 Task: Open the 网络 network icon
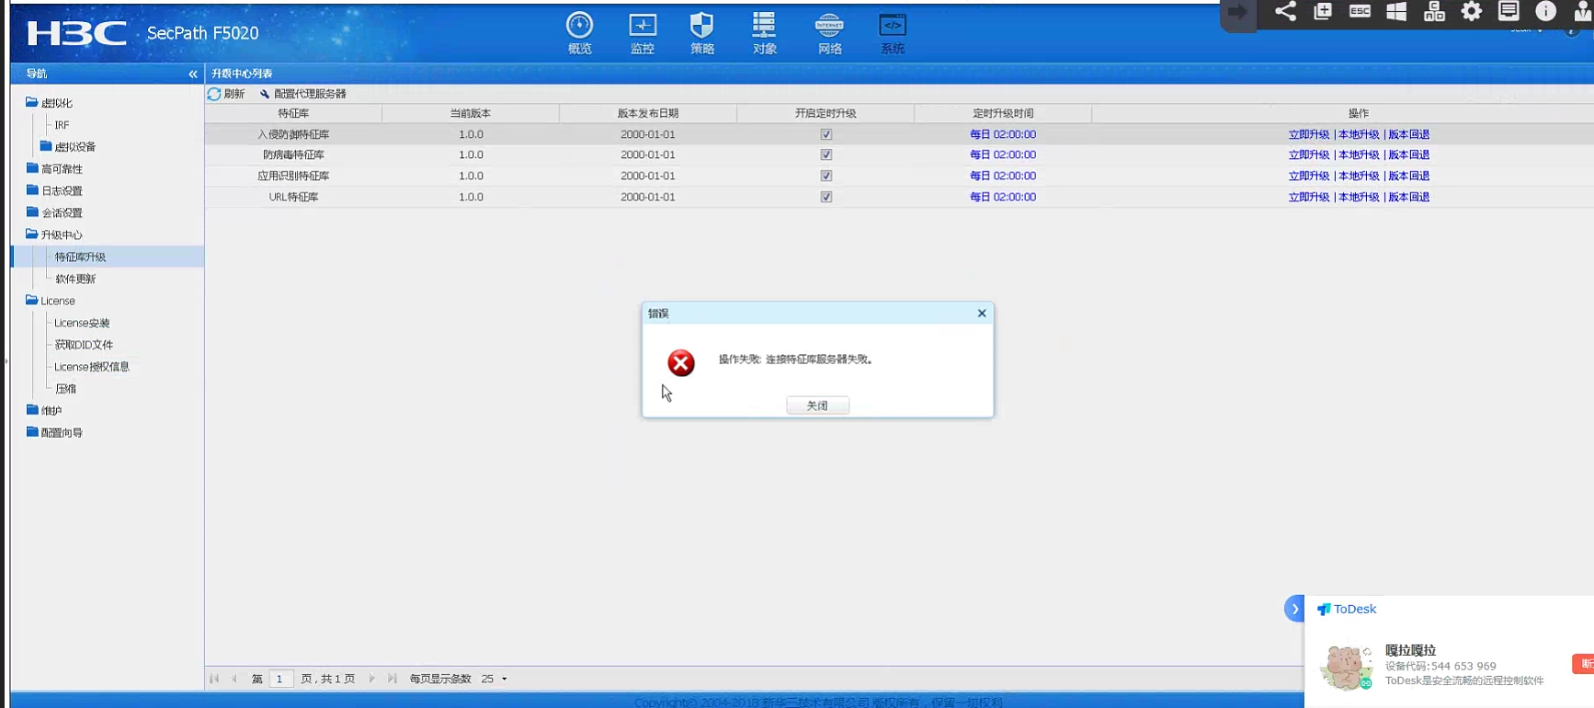[829, 26]
